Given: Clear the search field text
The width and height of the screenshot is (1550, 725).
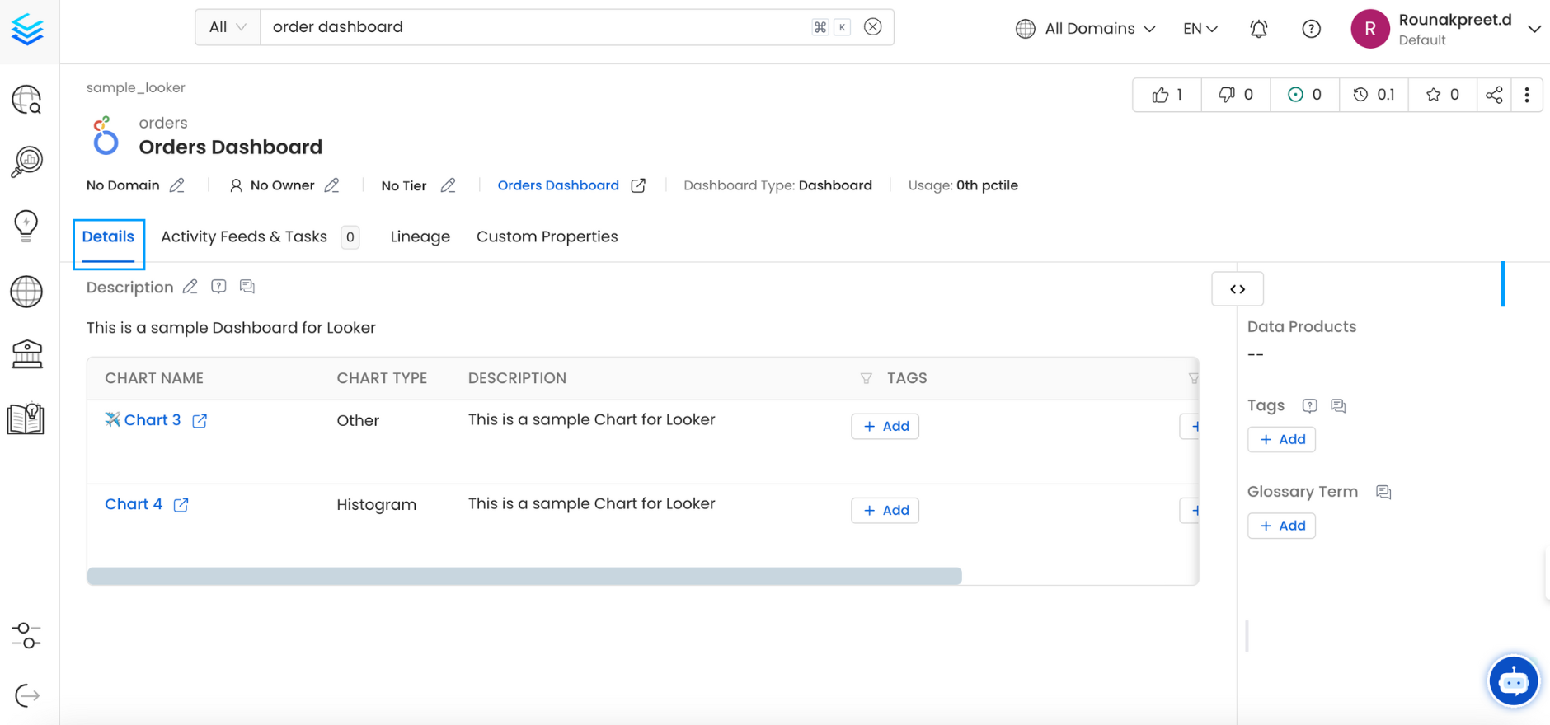Looking at the screenshot, I should point(872,27).
